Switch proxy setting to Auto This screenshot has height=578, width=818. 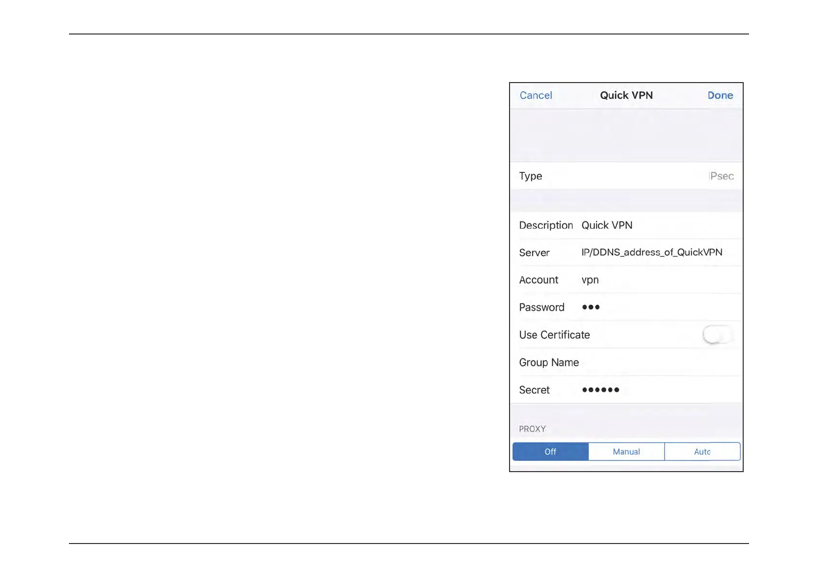coord(702,452)
